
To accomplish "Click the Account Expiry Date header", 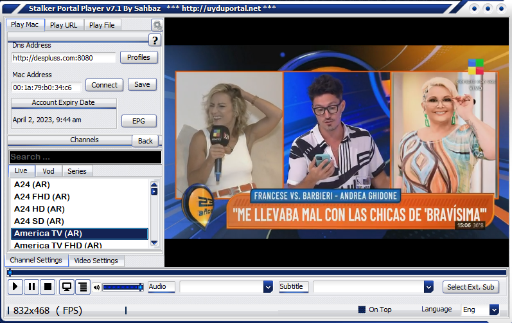I will 64,103.
